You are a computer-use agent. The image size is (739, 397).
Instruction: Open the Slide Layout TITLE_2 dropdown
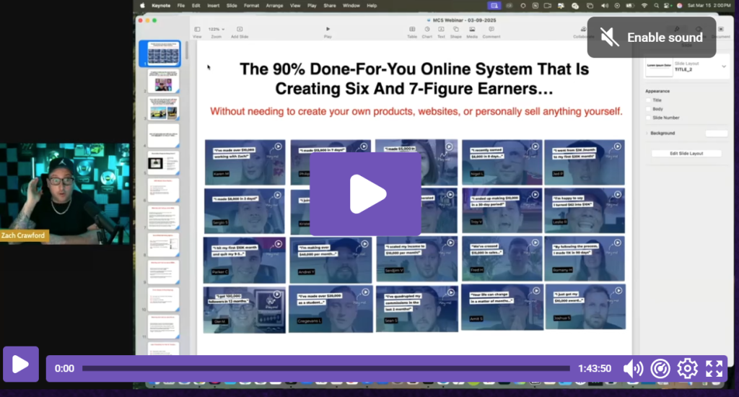(x=724, y=66)
